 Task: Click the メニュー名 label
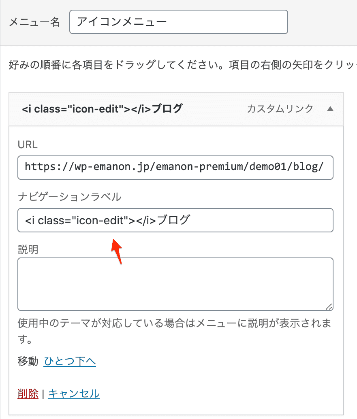point(34,22)
